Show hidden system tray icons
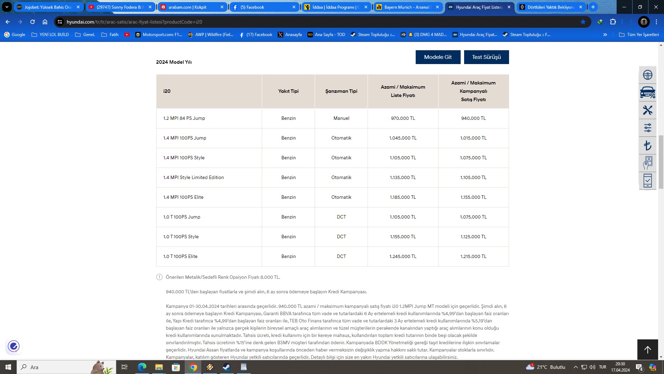Screen dimensions: 664x374 575,367
